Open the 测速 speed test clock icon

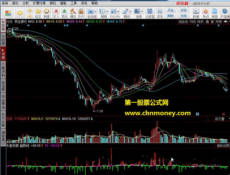pos(47,11)
